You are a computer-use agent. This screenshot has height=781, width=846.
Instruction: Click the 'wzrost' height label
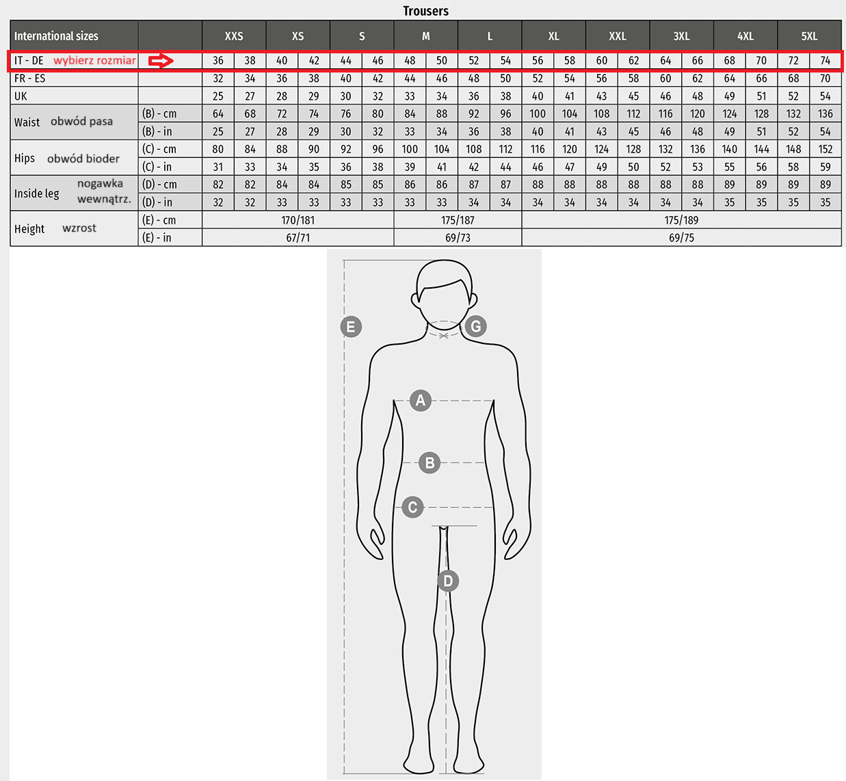click(x=79, y=228)
